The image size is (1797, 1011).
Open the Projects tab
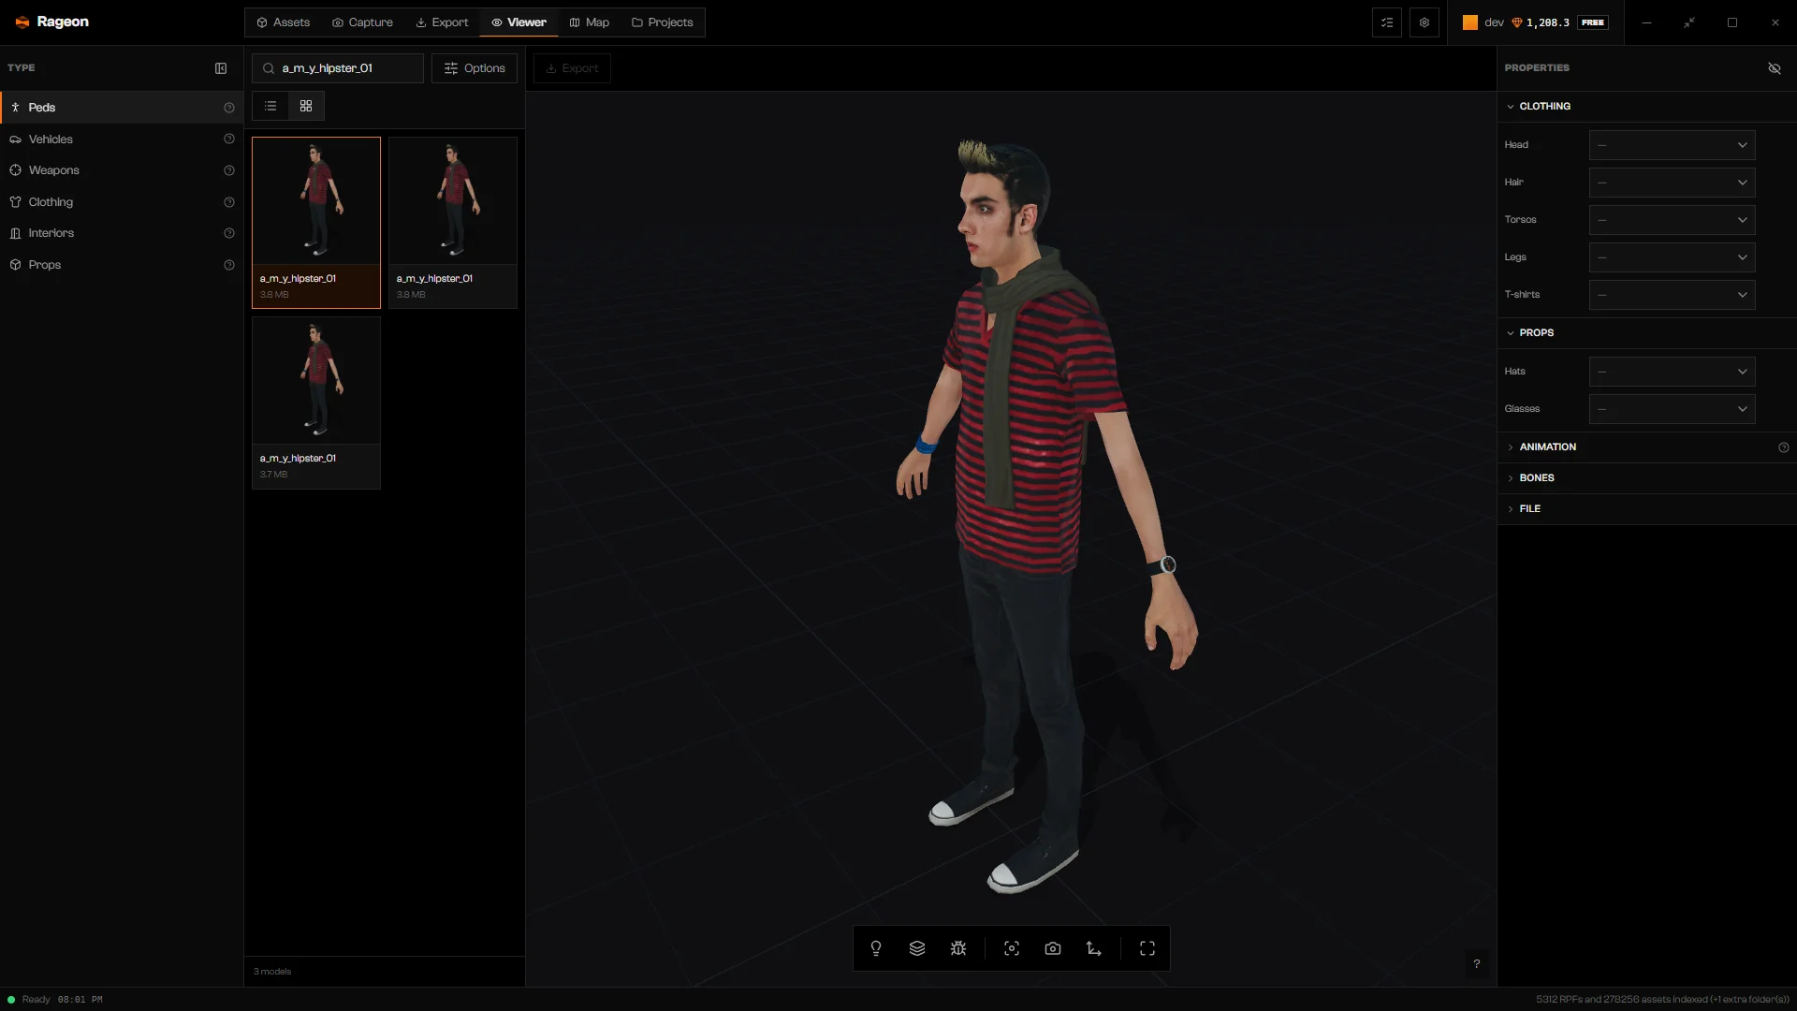(663, 22)
